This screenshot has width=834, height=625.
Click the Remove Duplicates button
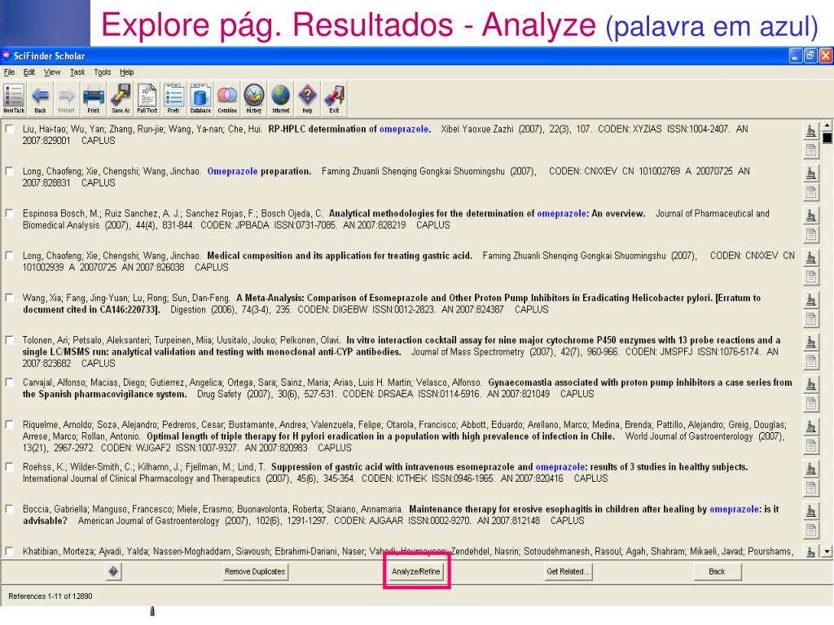tap(255, 572)
